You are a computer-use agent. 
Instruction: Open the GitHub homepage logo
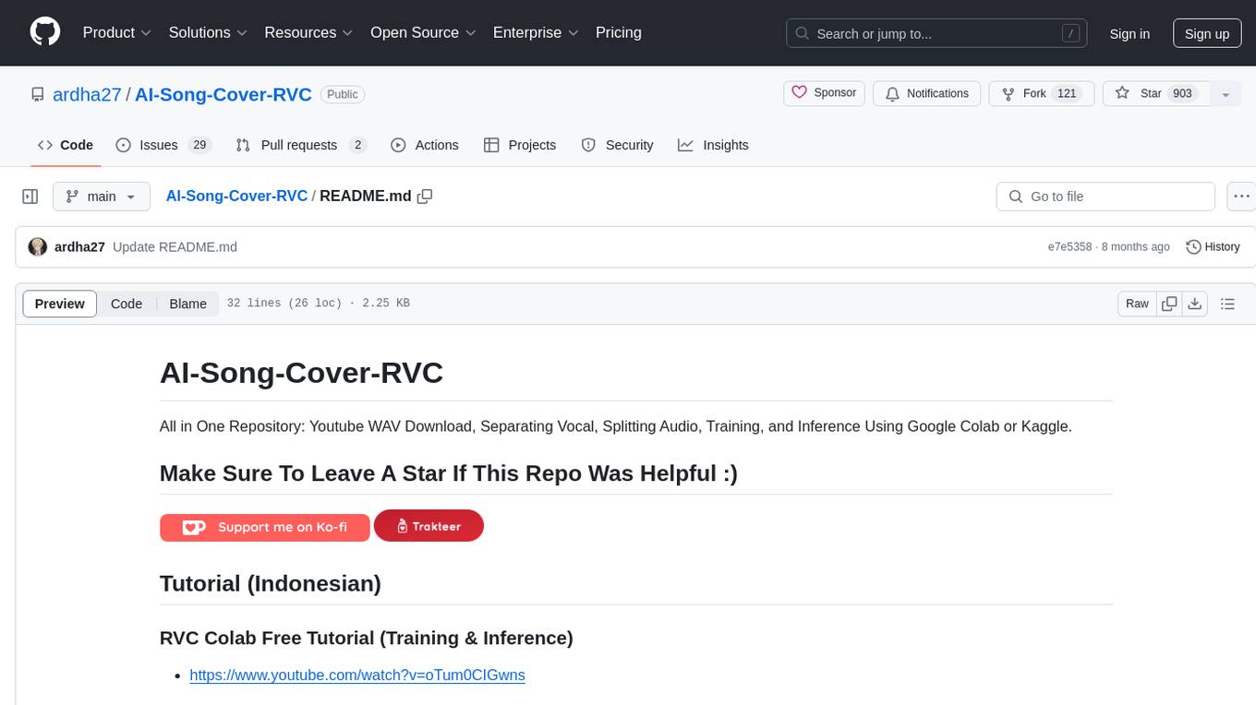point(45,32)
